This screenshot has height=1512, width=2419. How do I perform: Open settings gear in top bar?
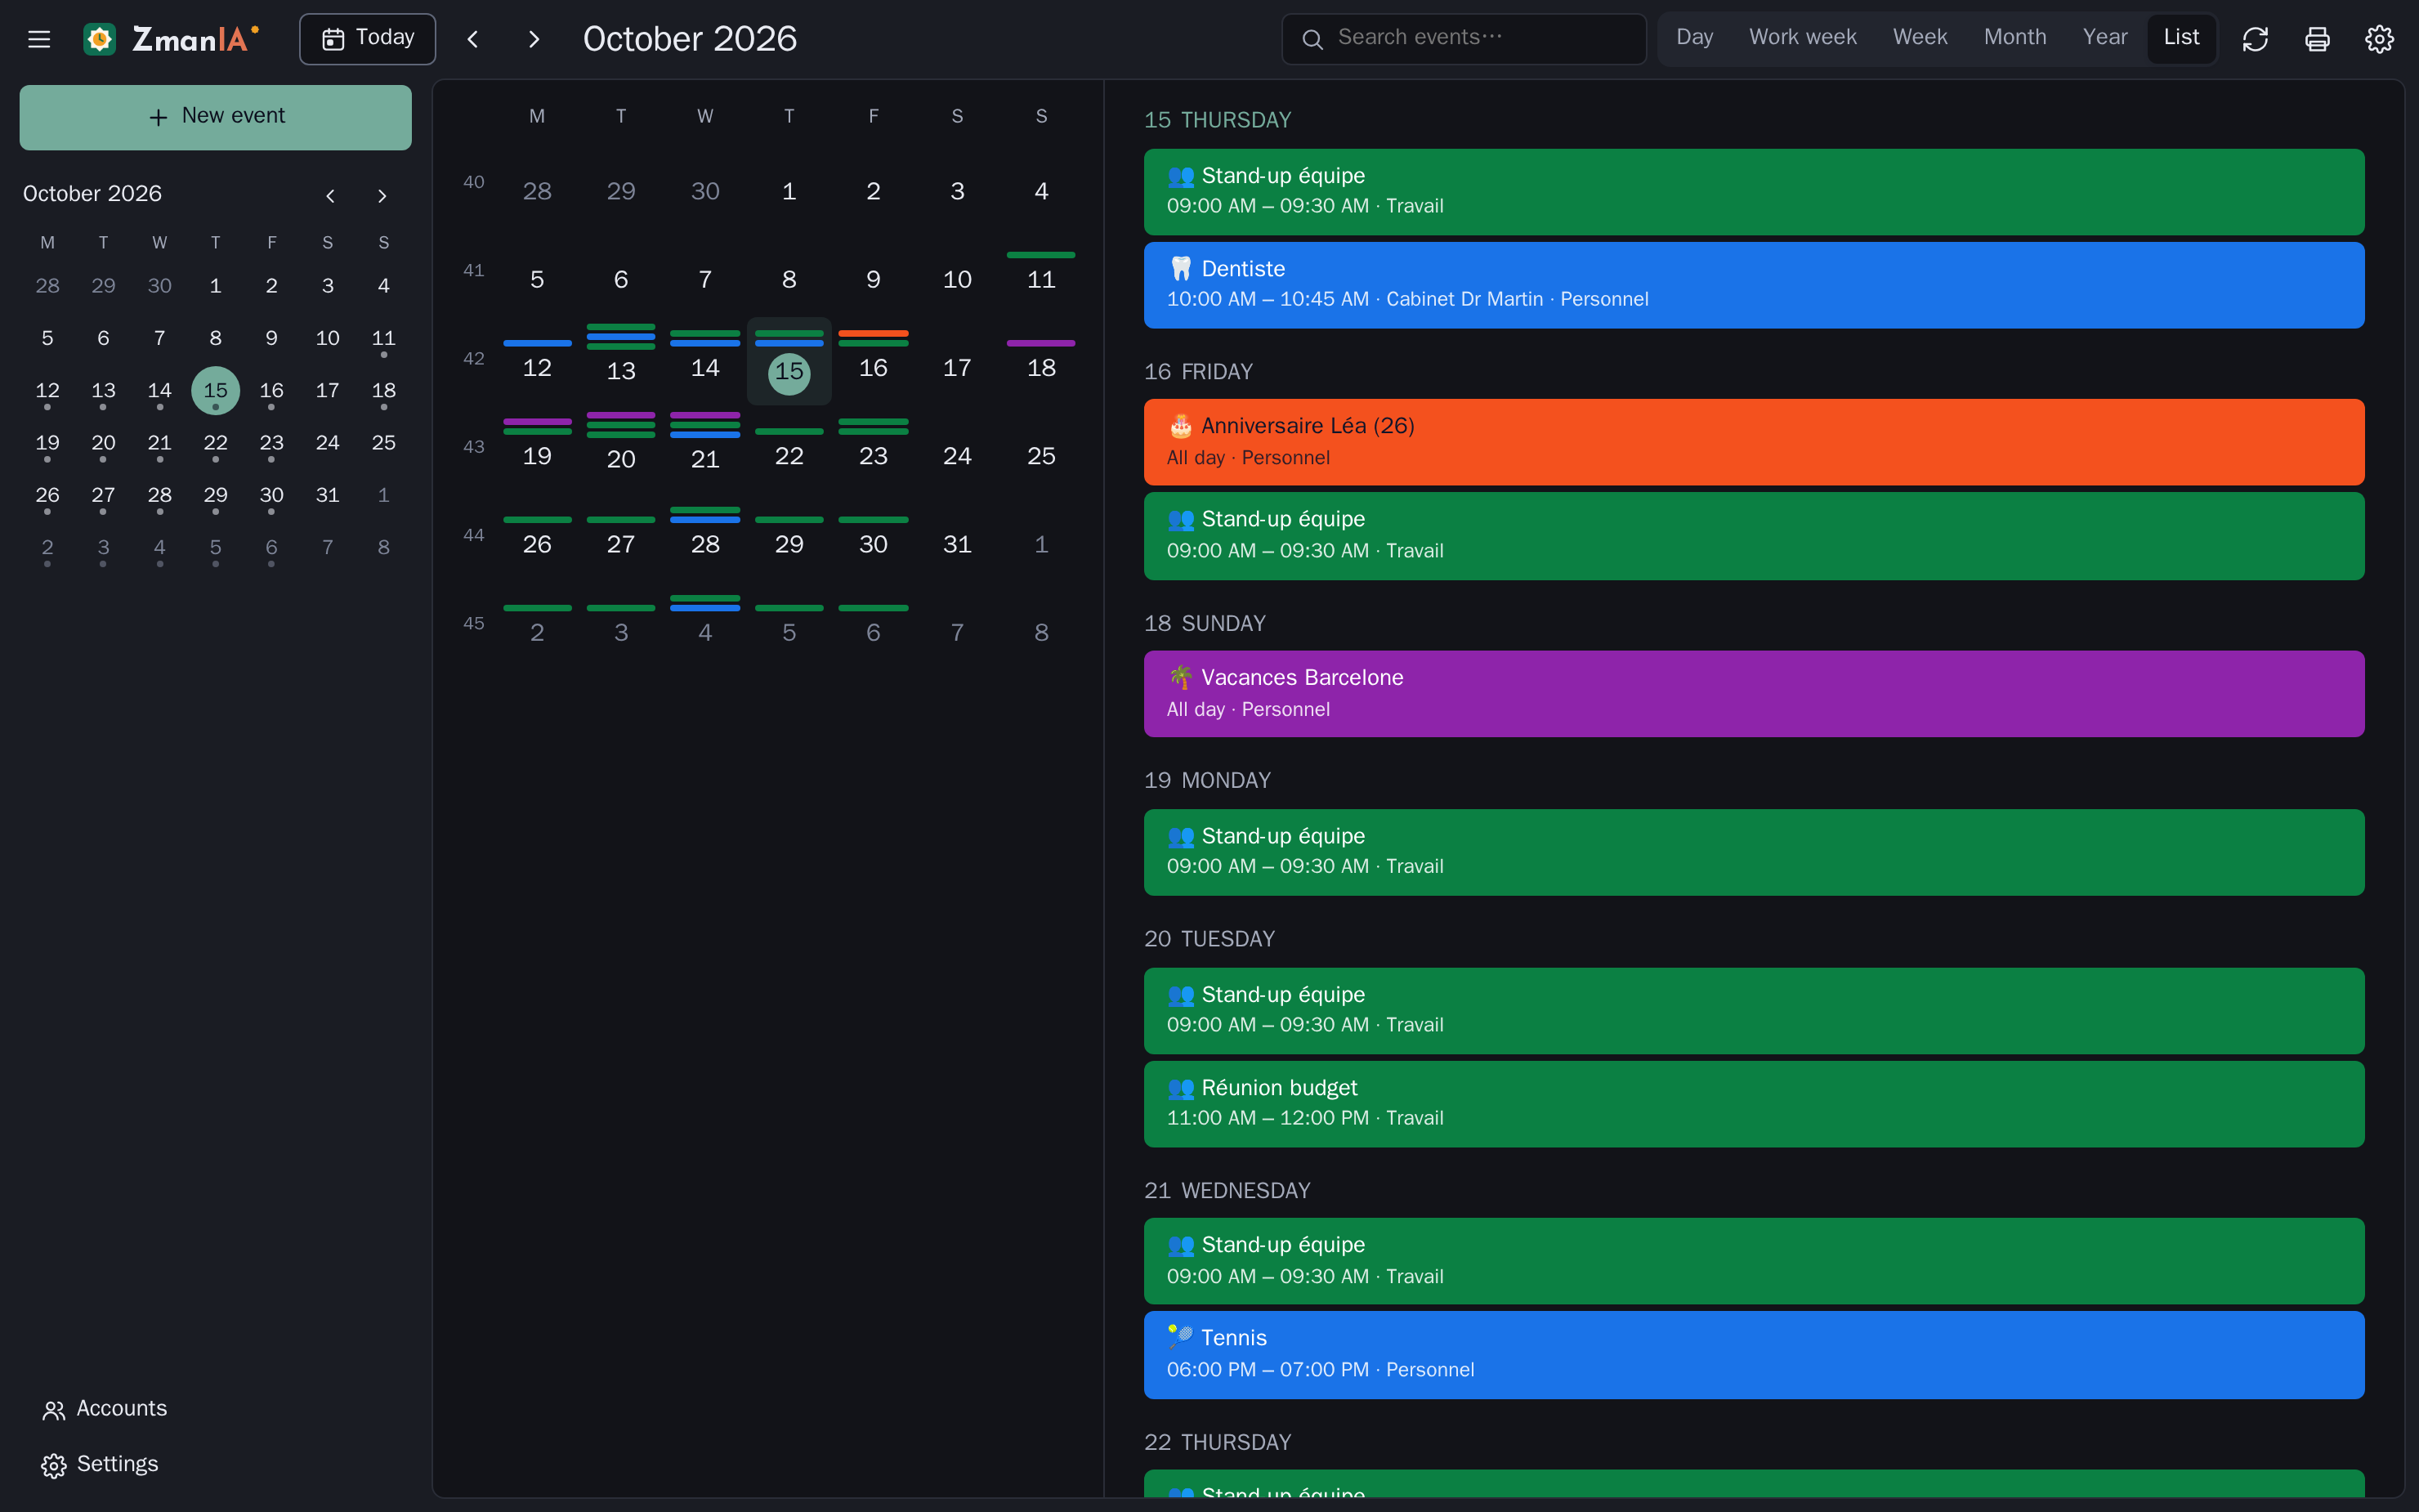click(x=2379, y=39)
